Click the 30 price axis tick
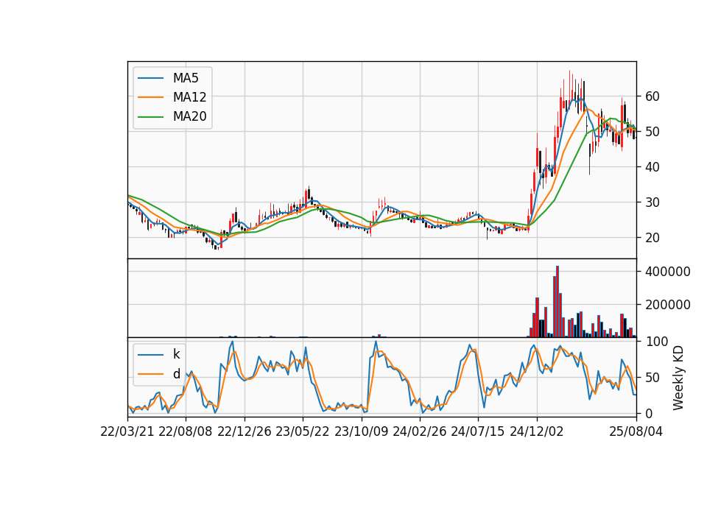Viewport: 707px width, 508px height. [652, 202]
